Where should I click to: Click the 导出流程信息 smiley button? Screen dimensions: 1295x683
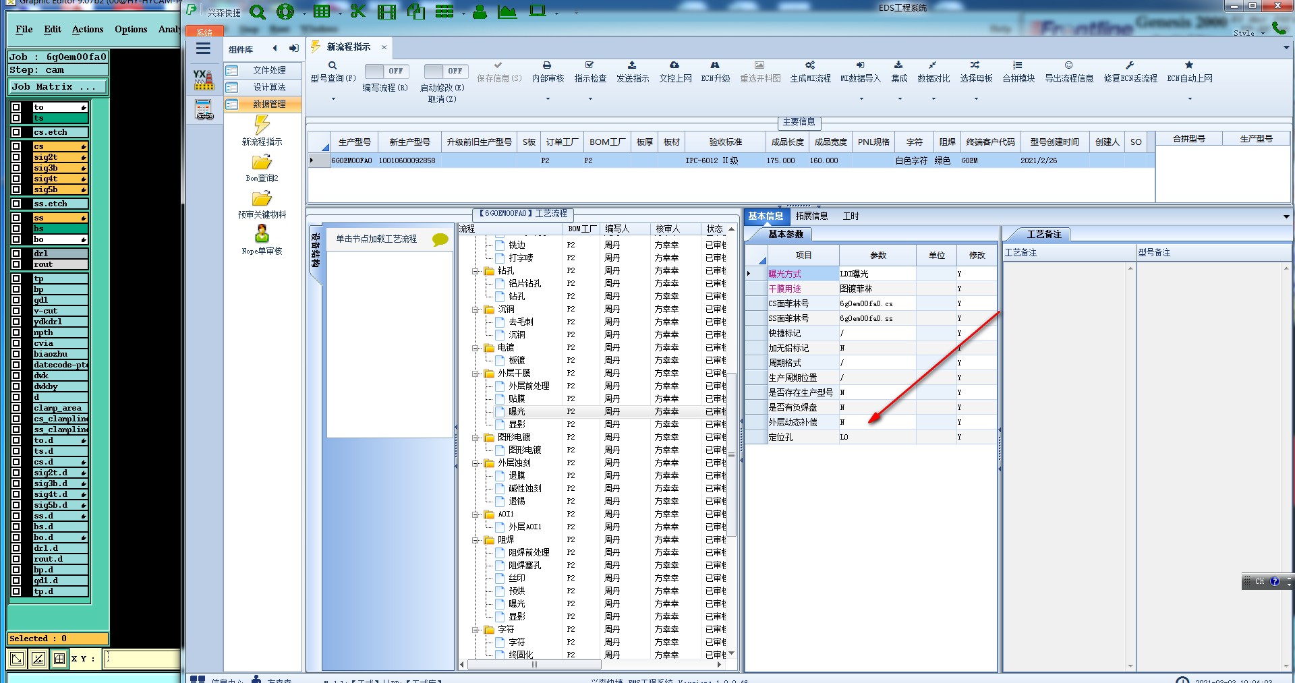tap(1069, 72)
